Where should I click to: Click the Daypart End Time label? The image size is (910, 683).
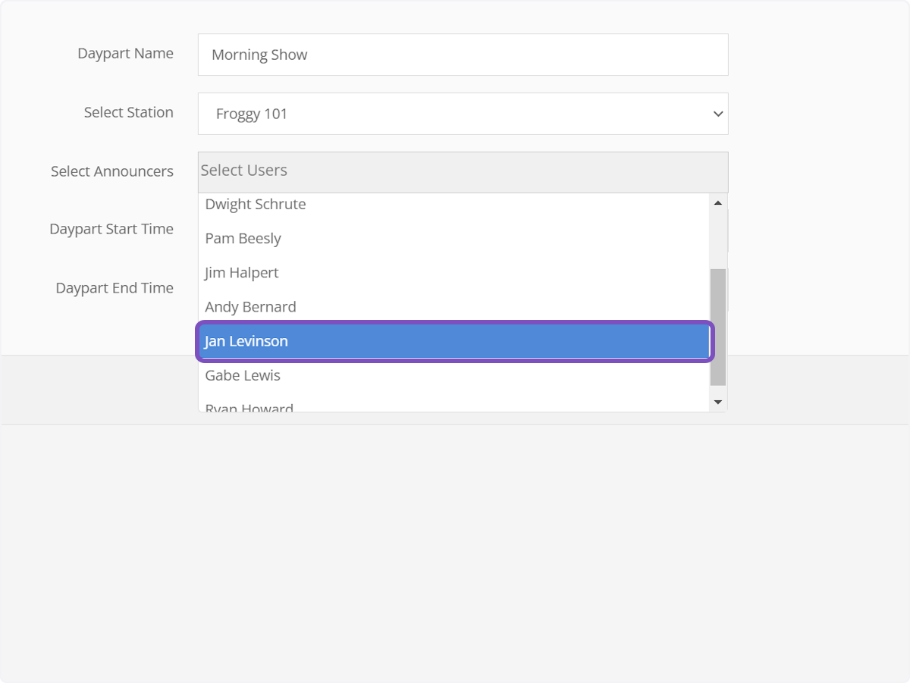115,287
